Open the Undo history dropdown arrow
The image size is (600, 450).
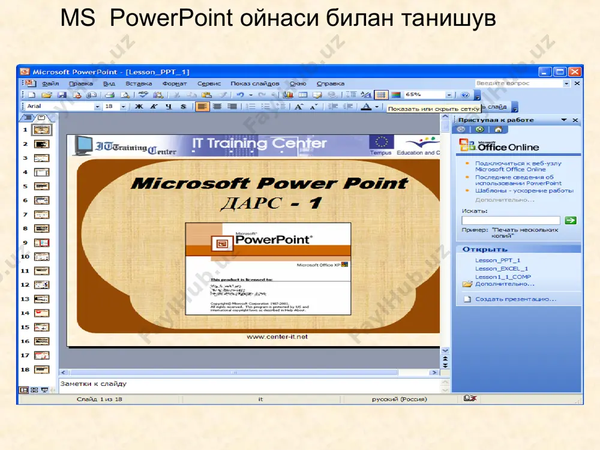coord(251,95)
